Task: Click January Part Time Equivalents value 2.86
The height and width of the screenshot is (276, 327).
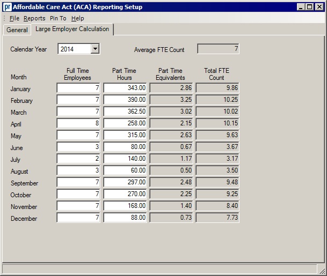Action: click(x=171, y=88)
